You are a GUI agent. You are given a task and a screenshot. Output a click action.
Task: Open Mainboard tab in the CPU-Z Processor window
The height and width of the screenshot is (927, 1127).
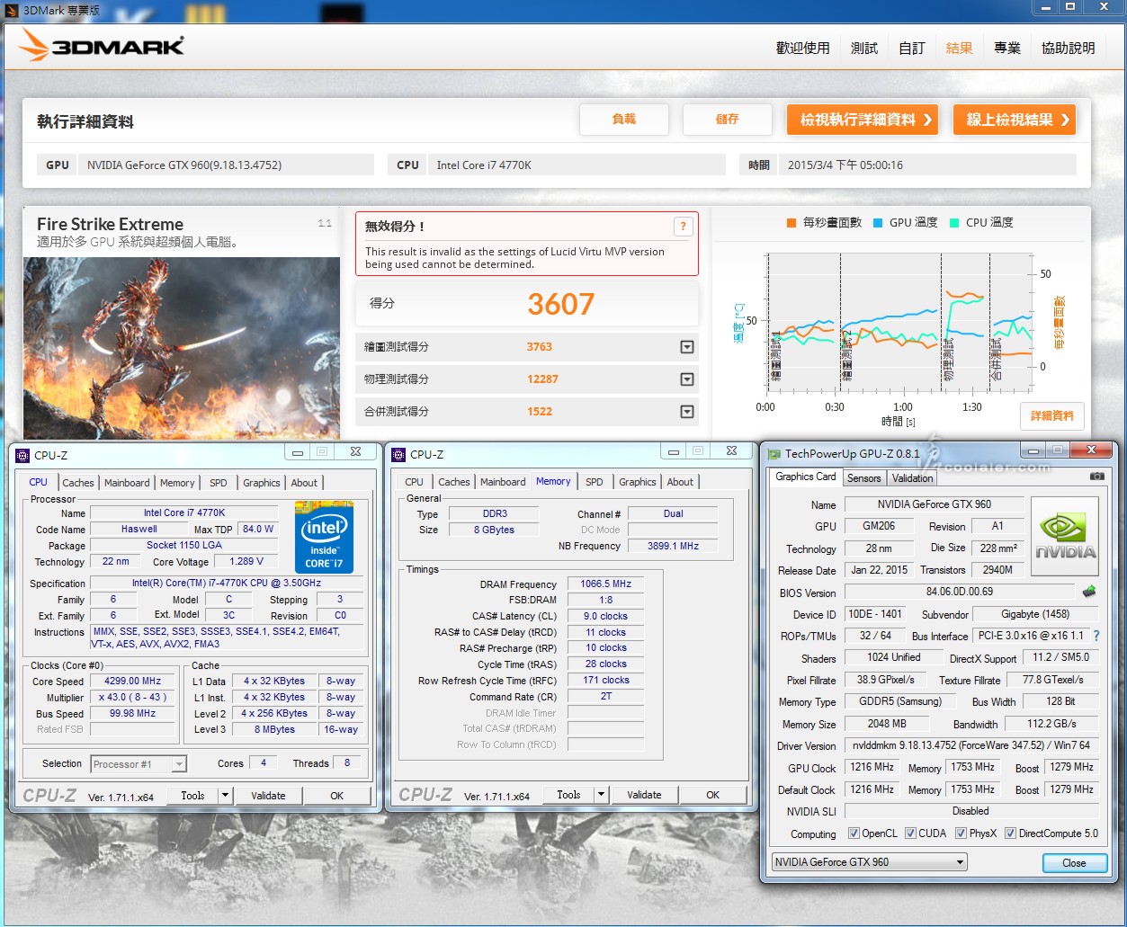click(127, 483)
